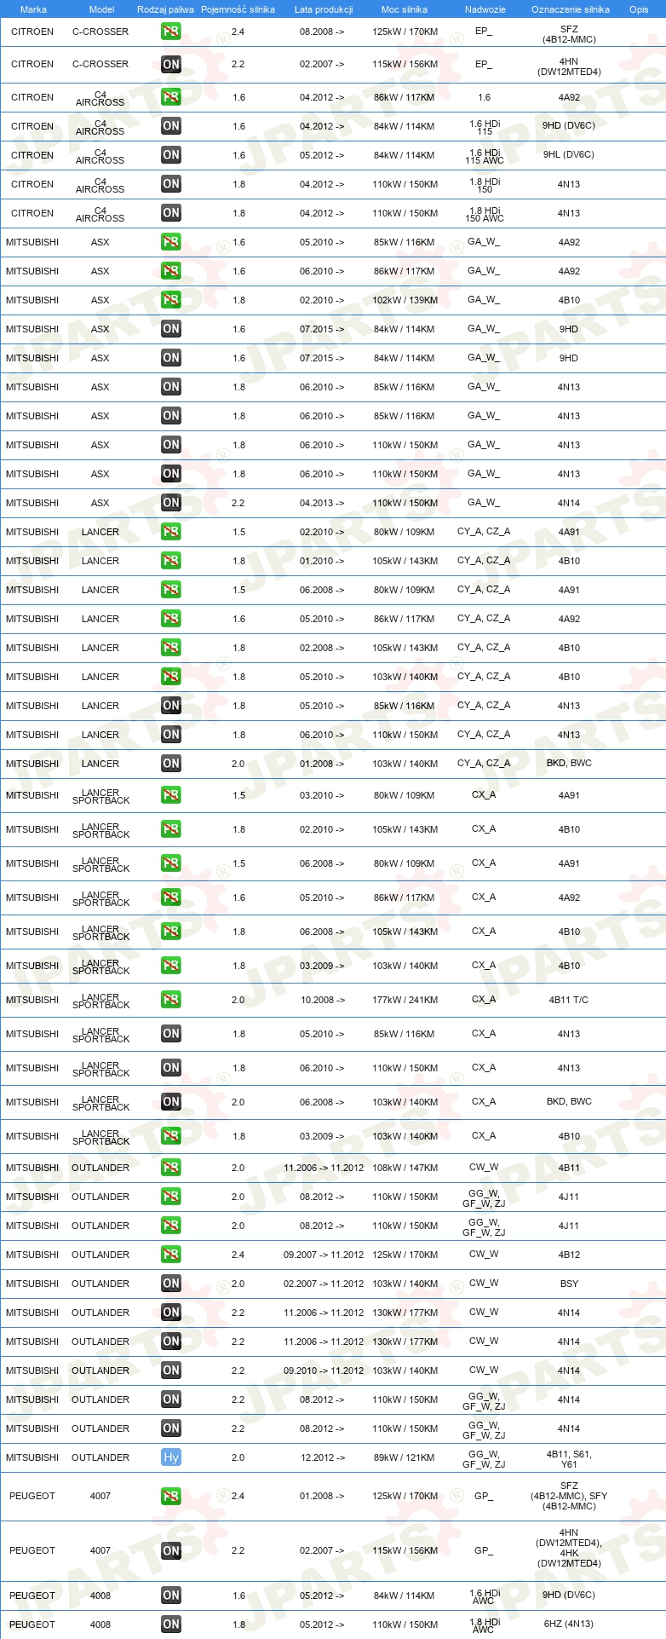Select the 177kW / 241KM power cell
This screenshot has height=1639, width=666.
405,1000
